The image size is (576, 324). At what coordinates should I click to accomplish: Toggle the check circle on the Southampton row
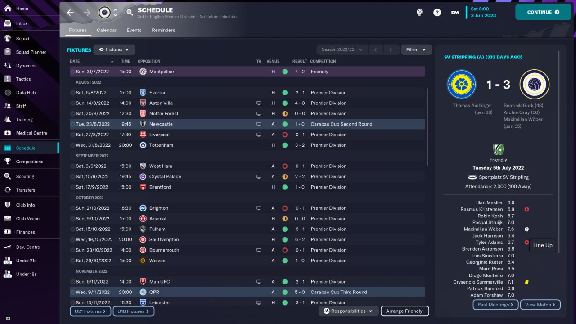(72, 239)
